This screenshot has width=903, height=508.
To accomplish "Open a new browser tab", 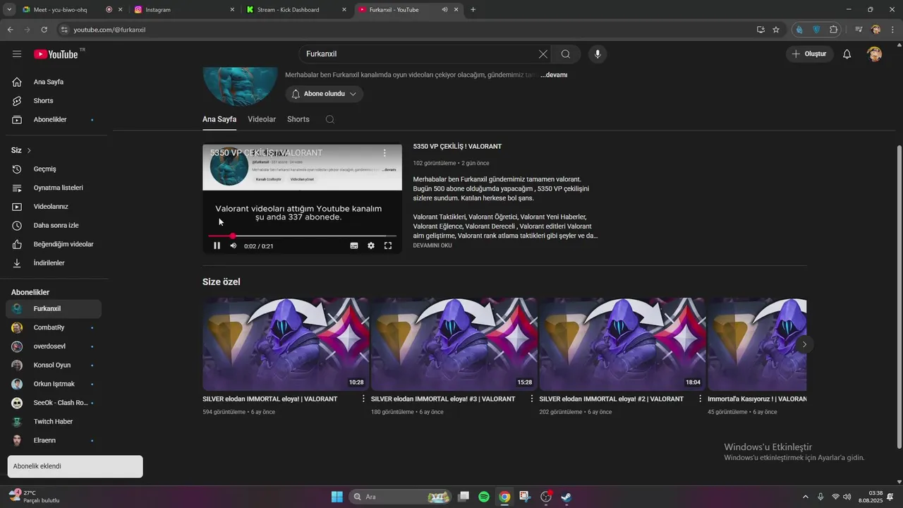I will [473, 10].
